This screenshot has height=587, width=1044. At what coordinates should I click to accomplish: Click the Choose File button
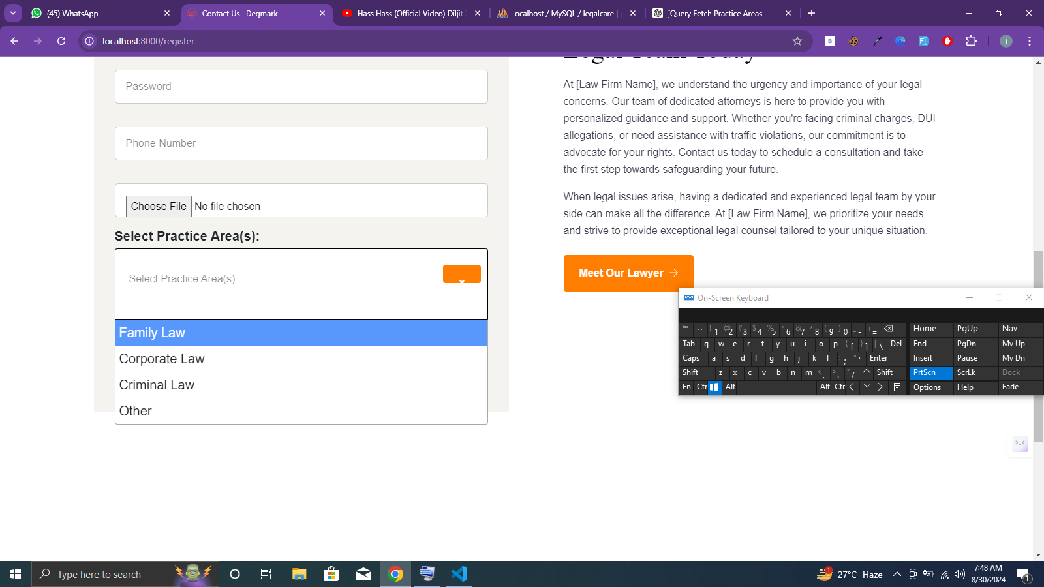coord(159,206)
